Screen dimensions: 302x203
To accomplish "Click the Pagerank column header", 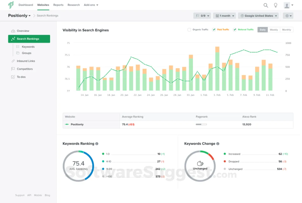I will click(202, 117).
